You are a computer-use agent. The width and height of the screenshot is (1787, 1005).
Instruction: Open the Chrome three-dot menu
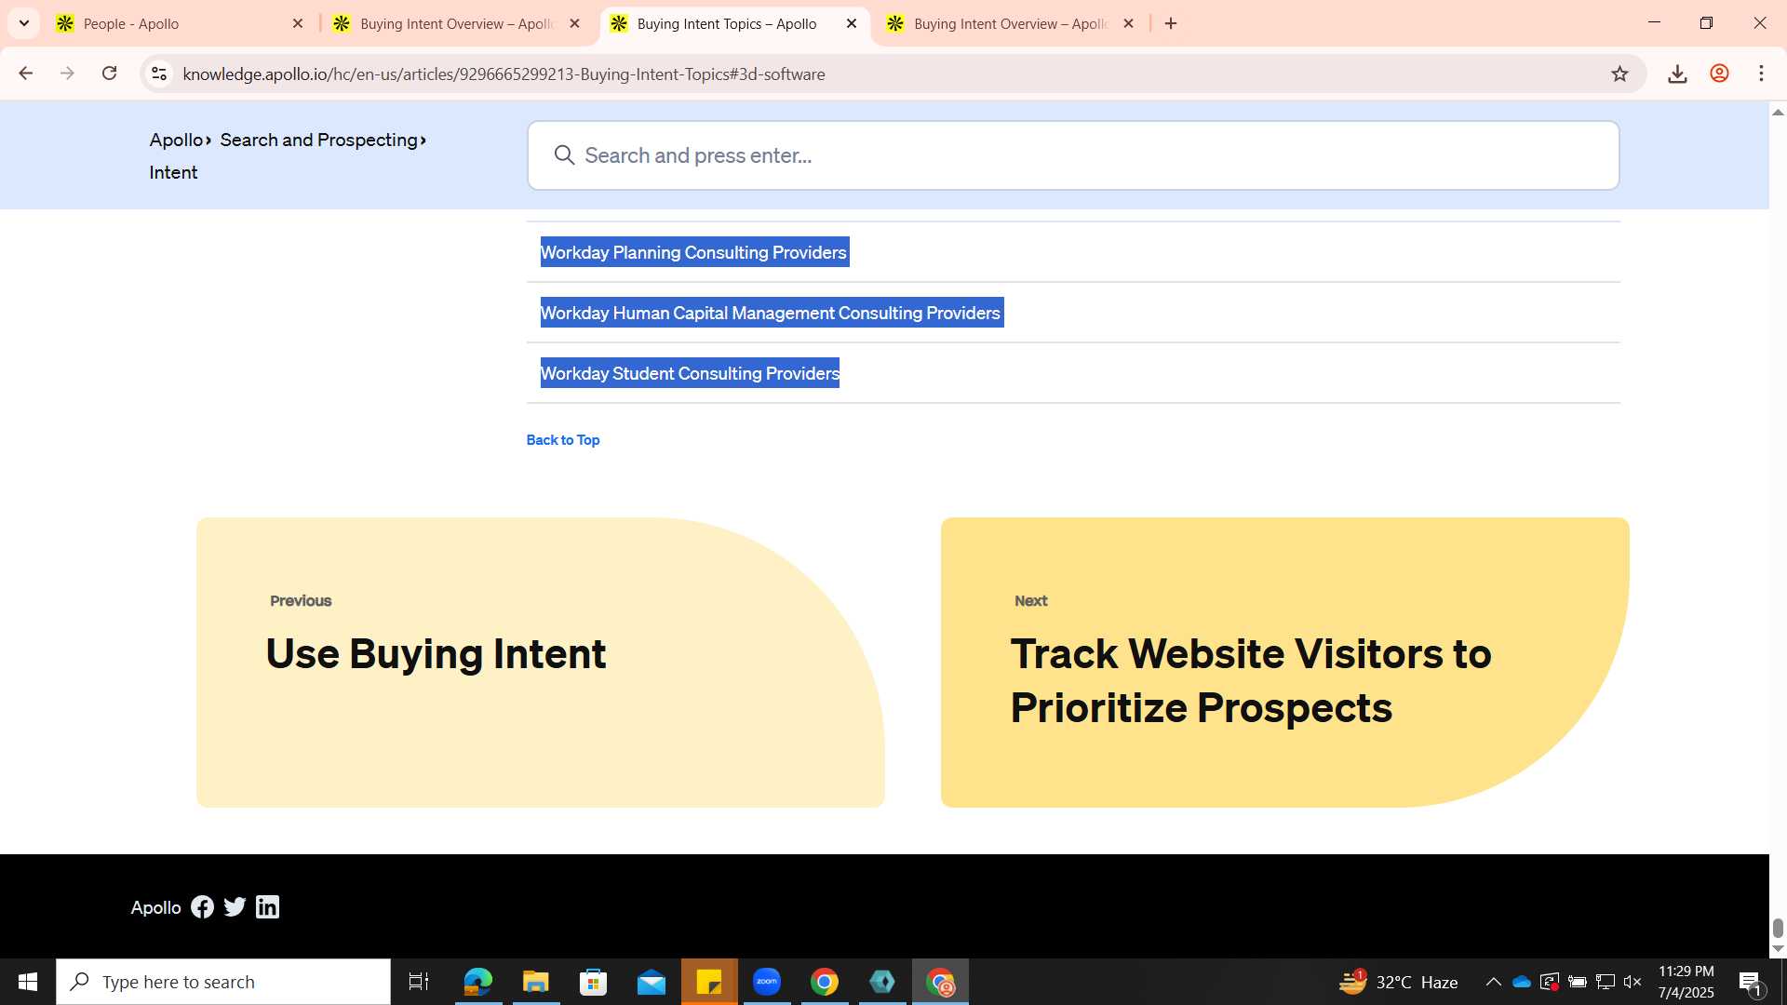pos(1761,74)
